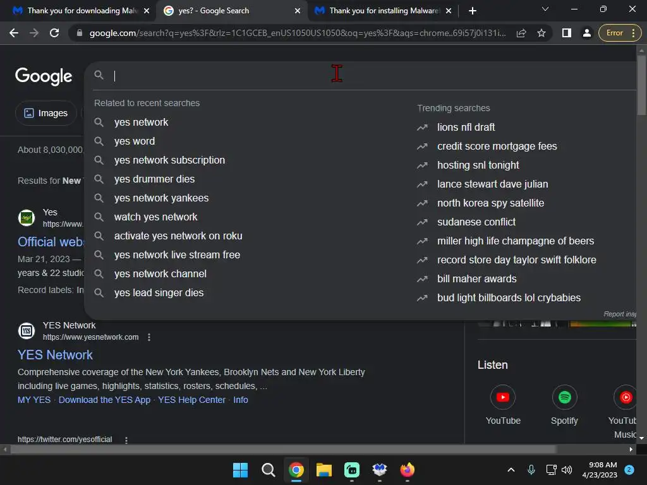
Task: Select suggestion 'yes network subscription'
Action: [169, 160]
